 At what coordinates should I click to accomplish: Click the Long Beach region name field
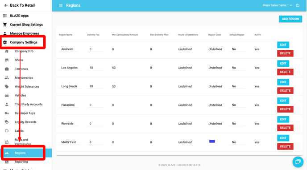(x=70, y=86)
